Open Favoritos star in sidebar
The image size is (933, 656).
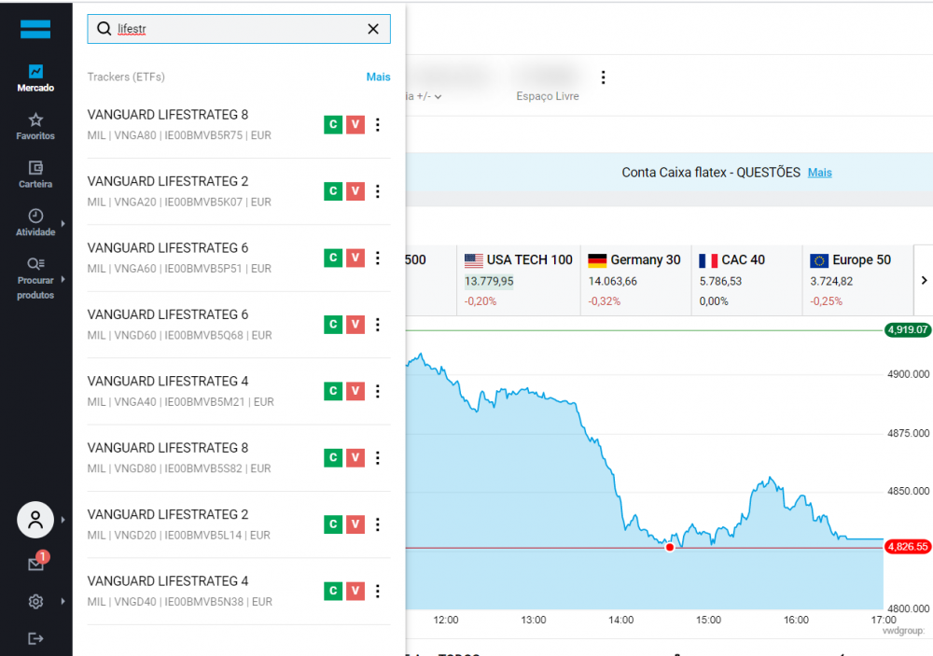pos(35,127)
